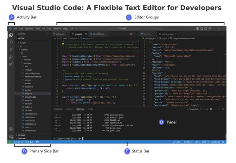This screenshot has height=163, width=236.
Task: Click Ln 1, Col 1 status item
Action: pyautogui.click(x=177, y=142)
